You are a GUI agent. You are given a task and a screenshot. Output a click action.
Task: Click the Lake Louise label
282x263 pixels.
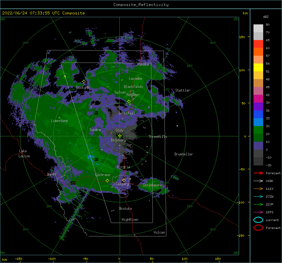click(24, 154)
